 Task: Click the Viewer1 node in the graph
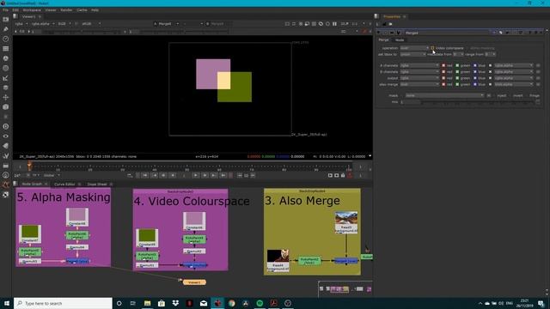coord(194,282)
